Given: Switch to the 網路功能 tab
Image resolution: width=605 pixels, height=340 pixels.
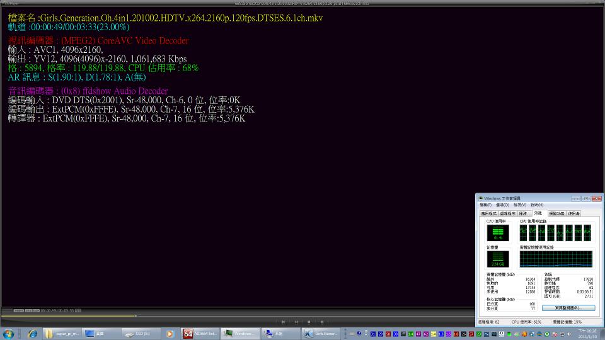Looking at the screenshot, I should click(556, 213).
